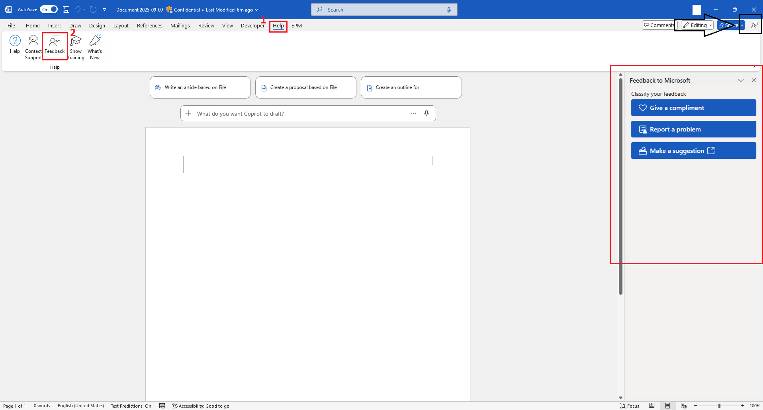Choose 'Create a proposal based on File'
763x410 pixels.
306,87
